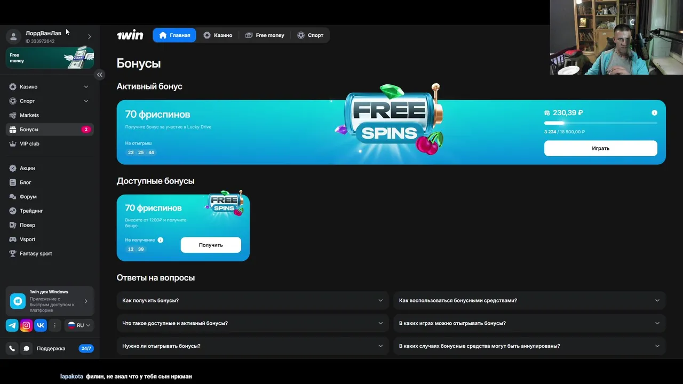Open the support chat bubble icon
Screen dimensions: 683x384
click(x=26, y=348)
